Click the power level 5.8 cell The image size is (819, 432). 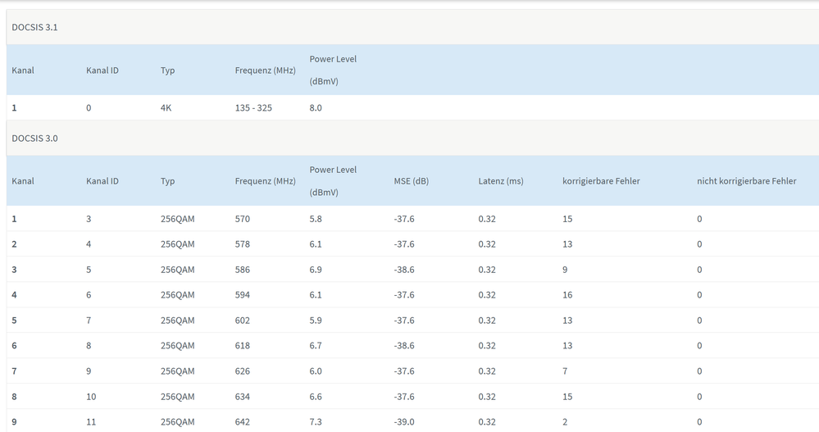(x=316, y=219)
